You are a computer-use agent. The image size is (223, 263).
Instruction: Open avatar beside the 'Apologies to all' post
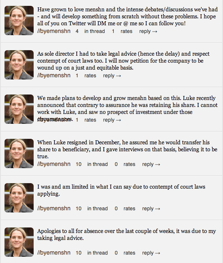(19, 242)
